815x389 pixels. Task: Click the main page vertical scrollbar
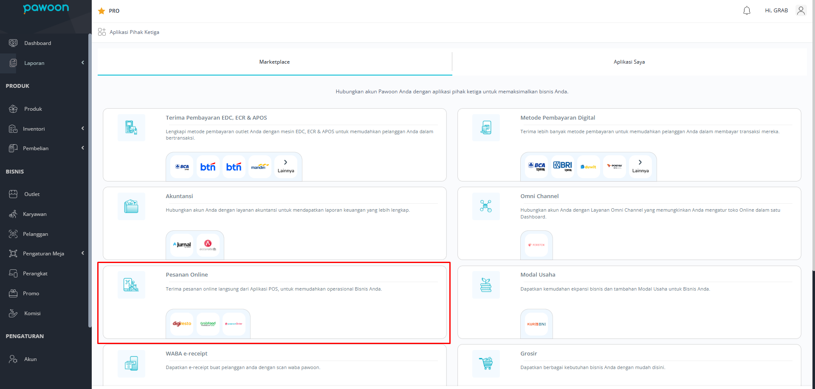click(x=813, y=136)
